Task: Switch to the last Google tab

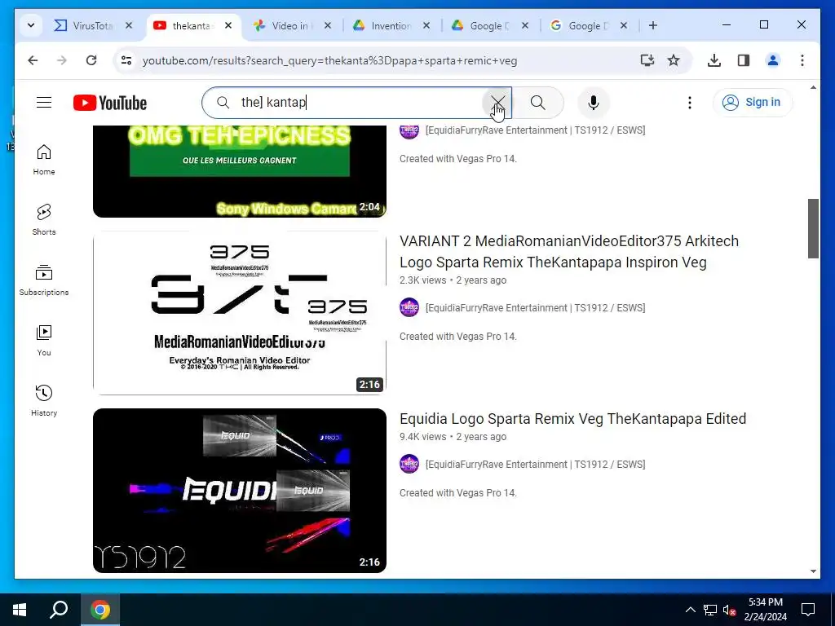Action: click(580, 25)
